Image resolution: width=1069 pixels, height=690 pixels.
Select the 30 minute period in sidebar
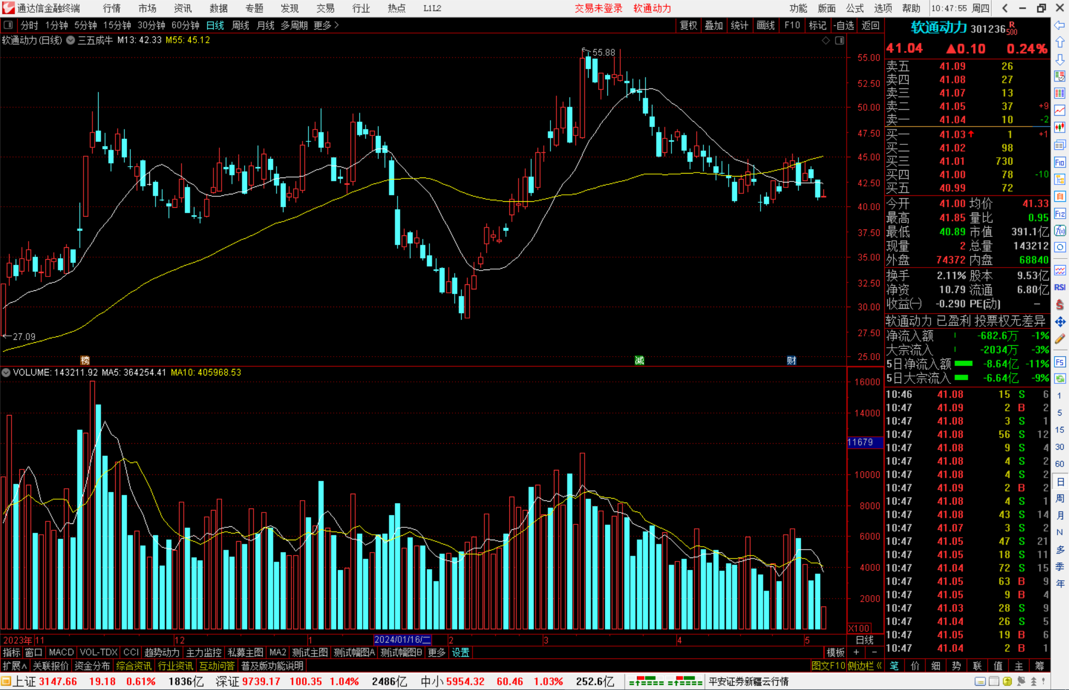pyautogui.click(x=1060, y=447)
